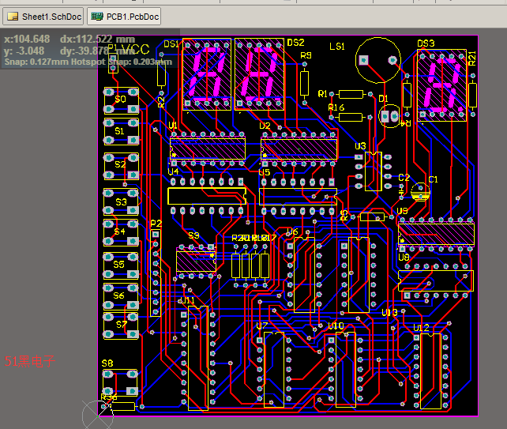Select the R21 resistor footprint
The width and height of the screenshot is (507, 429).
pyautogui.click(x=473, y=95)
